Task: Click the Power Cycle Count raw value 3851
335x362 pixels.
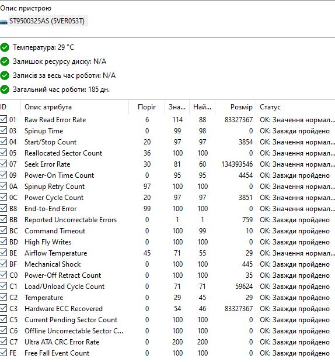Action: click(x=246, y=198)
